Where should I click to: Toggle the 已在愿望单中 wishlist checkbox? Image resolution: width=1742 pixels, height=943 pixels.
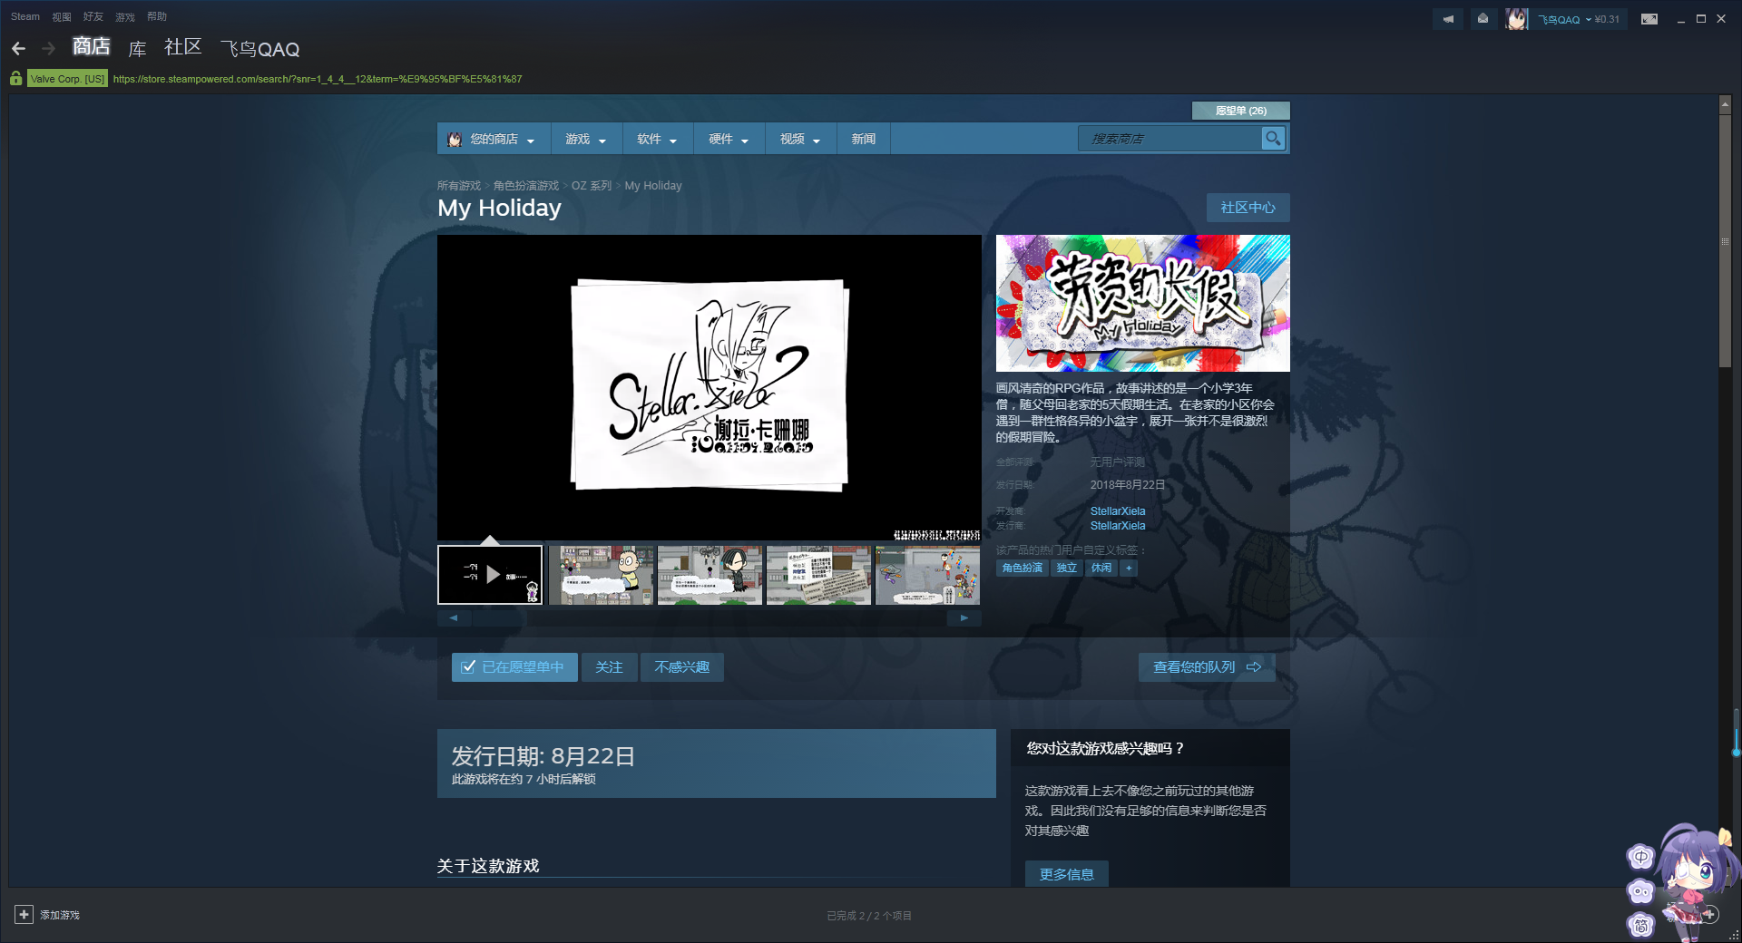(468, 667)
